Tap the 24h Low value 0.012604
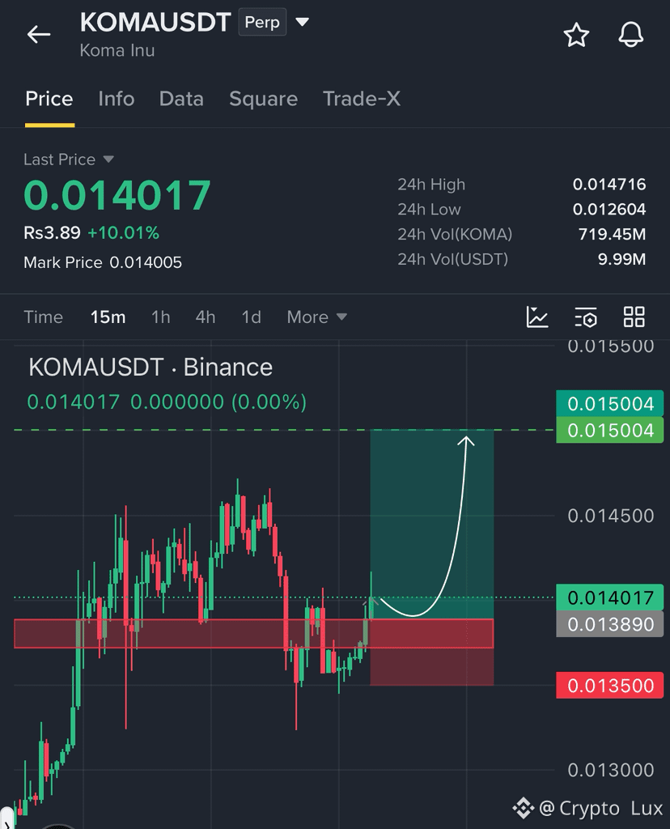The image size is (670, 829). point(609,209)
